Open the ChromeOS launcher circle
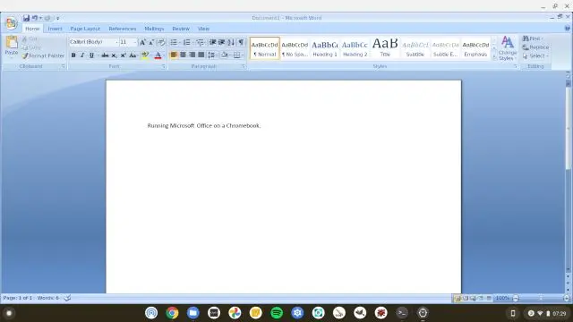The height and width of the screenshot is (322, 573). (9, 313)
